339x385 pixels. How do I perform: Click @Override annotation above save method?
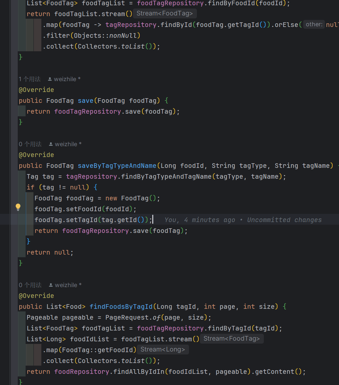pyautogui.click(x=36, y=90)
